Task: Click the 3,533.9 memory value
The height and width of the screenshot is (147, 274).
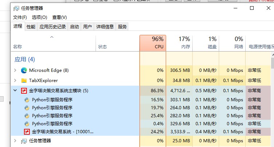Action: 180,132
